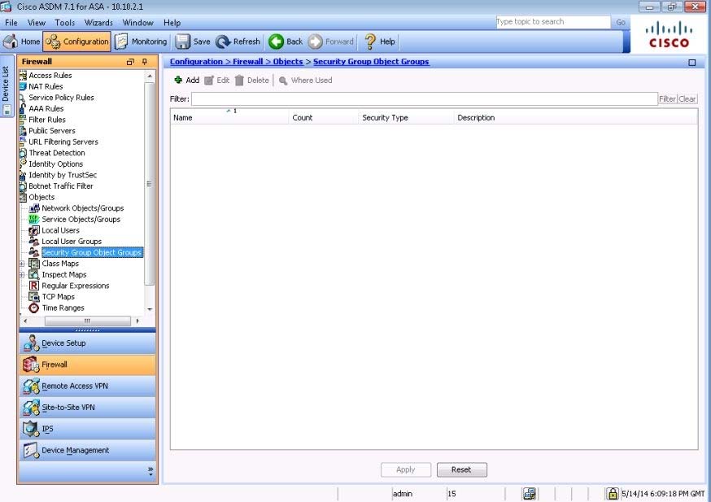This screenshot has width=711, height=502.
Task: Open Device Management pane
Action: (88, 450)
